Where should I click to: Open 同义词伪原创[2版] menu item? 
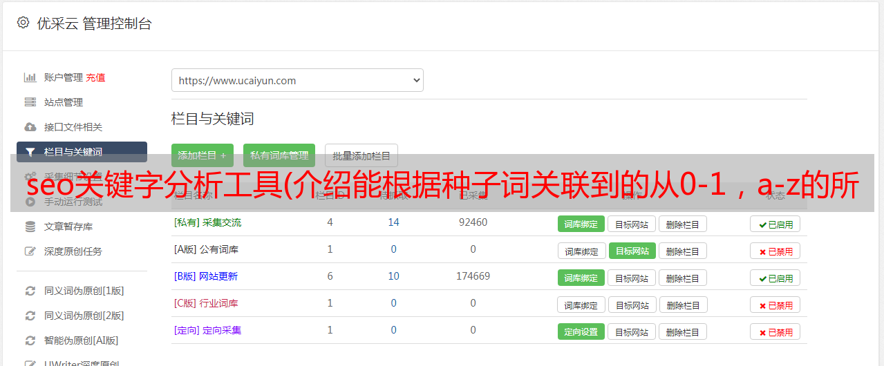tap(84, 316)
